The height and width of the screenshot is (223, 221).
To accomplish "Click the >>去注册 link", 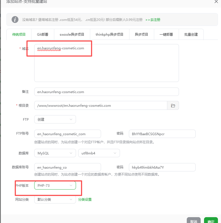I will pos(153,20).
